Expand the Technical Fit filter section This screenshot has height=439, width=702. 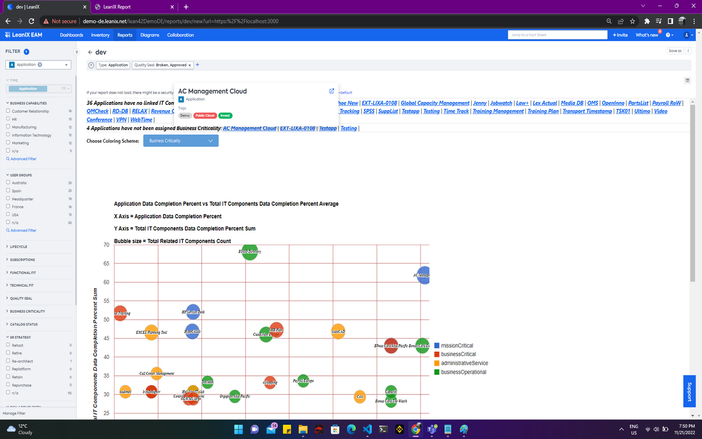tap(20, 285)
